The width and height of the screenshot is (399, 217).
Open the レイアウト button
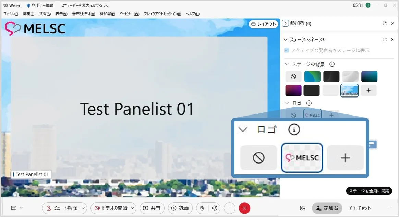[x=263, y=24]
